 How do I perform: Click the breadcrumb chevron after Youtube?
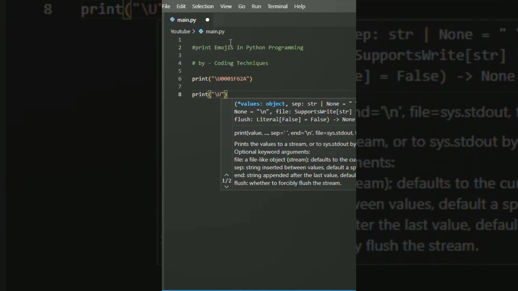[x=194, y=32]
